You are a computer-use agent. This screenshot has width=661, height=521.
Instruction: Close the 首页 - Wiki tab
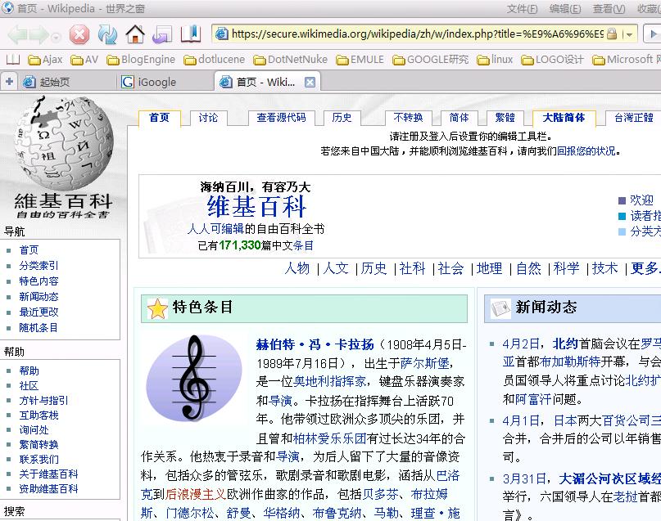(x=310, y=82)
